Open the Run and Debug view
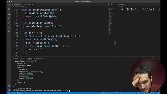Screen dimensions: 167x94 9,18
